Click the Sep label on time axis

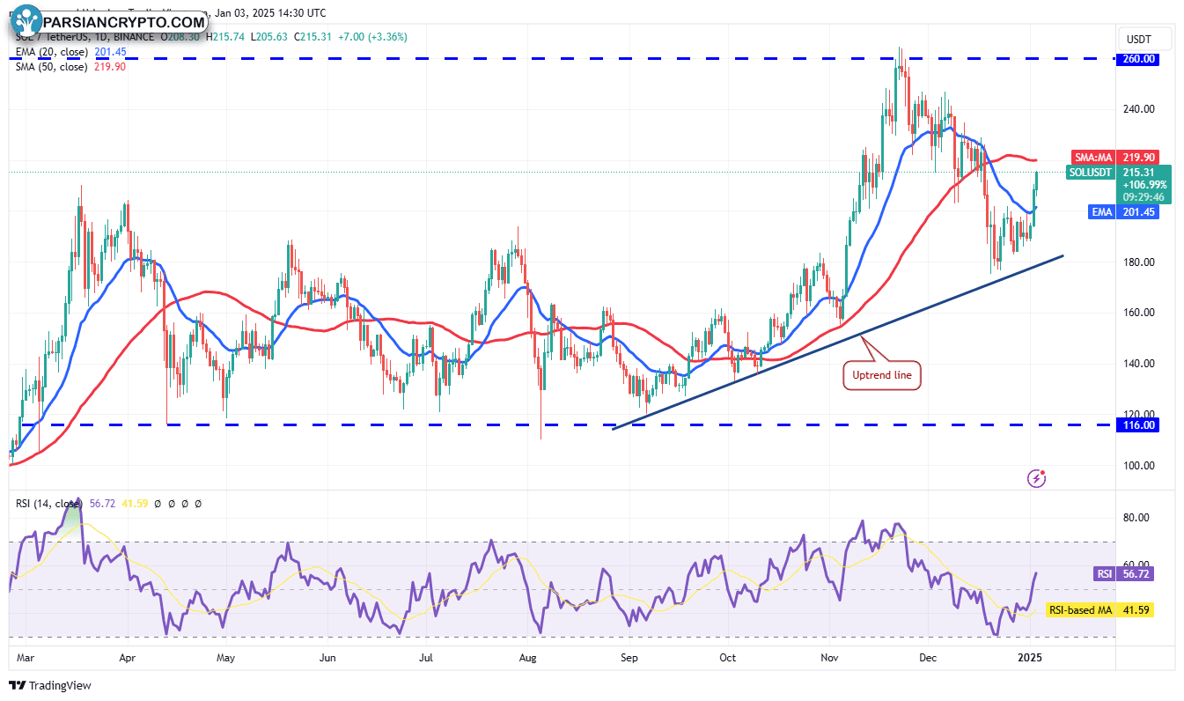tap(629, 657)
